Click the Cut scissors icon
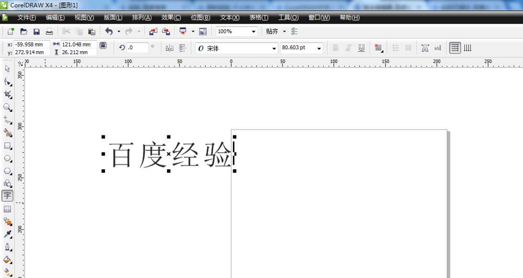 coord(66,31)
